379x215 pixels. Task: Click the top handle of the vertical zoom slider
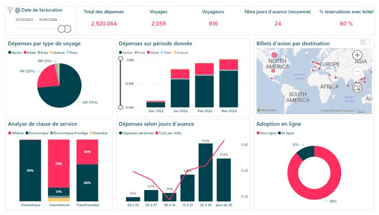coord(120,59)
